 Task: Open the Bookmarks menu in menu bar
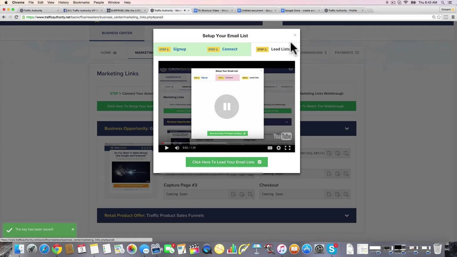click(x=81, y=2)
